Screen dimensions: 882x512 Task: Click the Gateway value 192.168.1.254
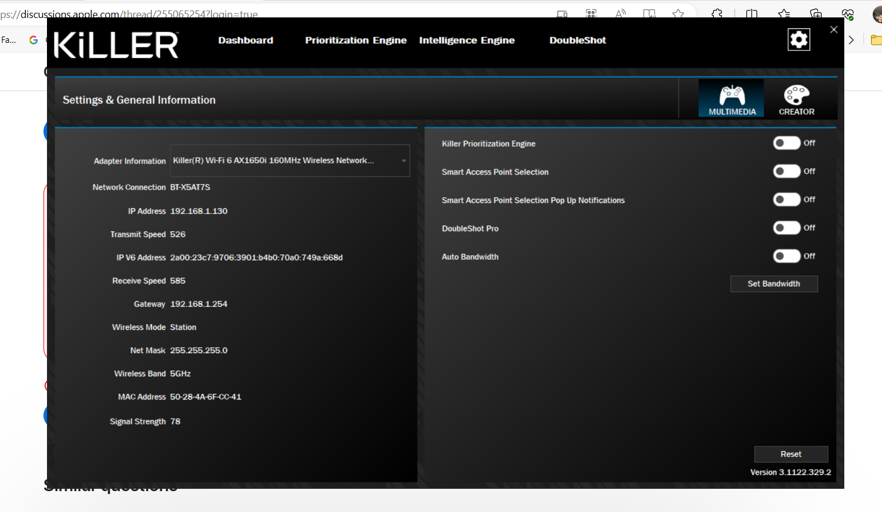[199, 304]
